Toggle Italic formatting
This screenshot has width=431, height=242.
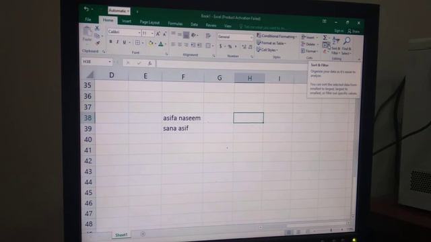(x=118, y=42)
